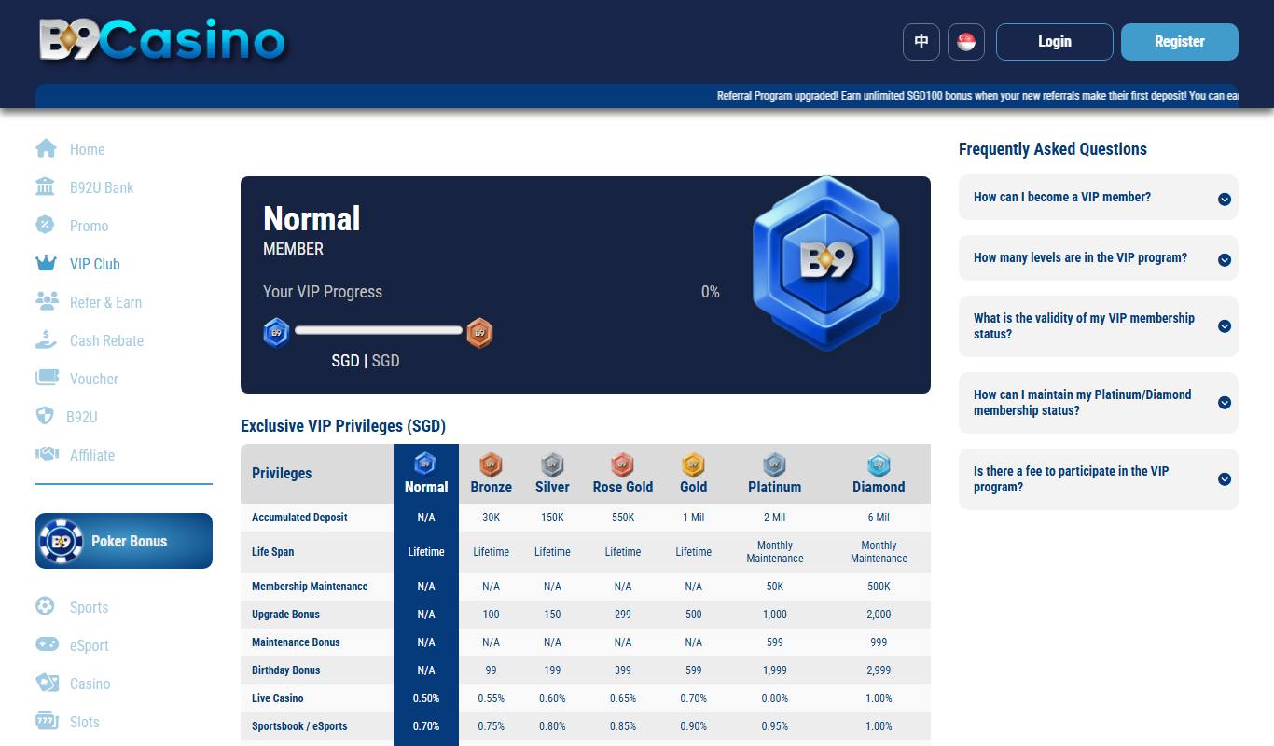Click the Rose Gold tier badge icon
The width and height of the screenshot is (1274, 746).
pos(623,464)
